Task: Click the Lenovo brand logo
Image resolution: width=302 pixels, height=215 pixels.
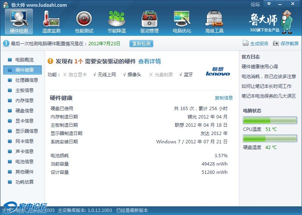Action: pos(218,72)
